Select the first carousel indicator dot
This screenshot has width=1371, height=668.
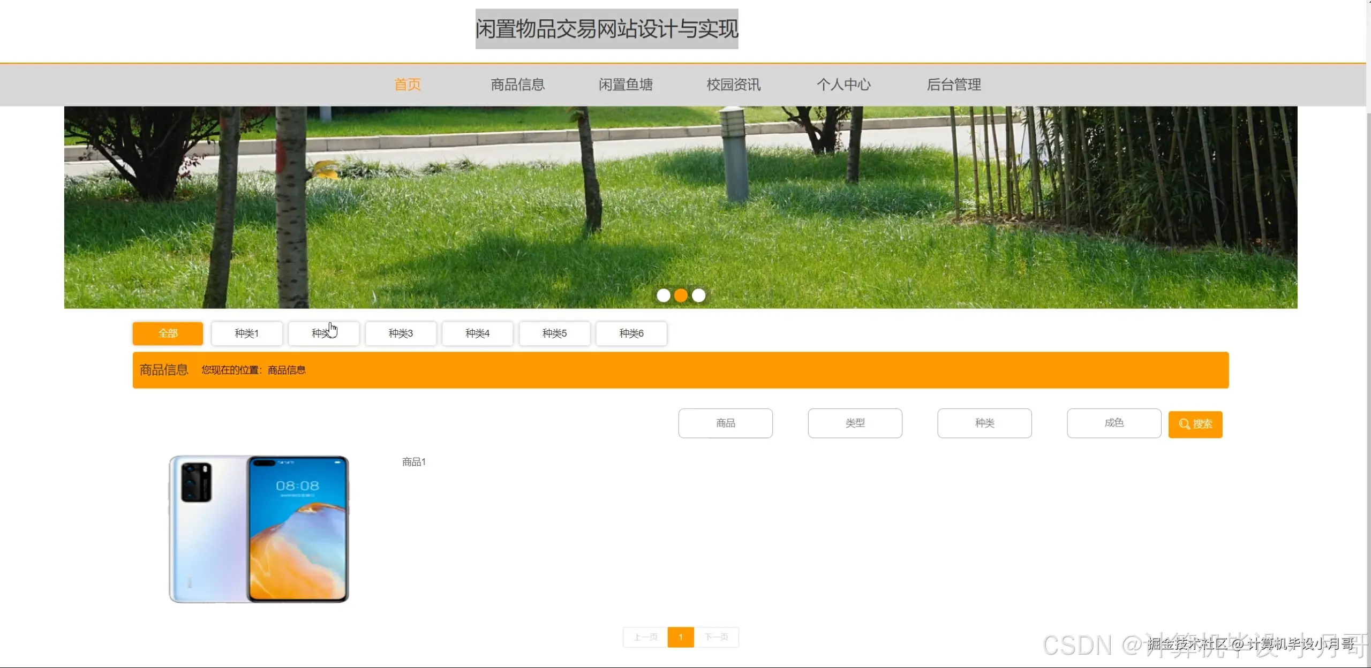[x=664, y=295]
